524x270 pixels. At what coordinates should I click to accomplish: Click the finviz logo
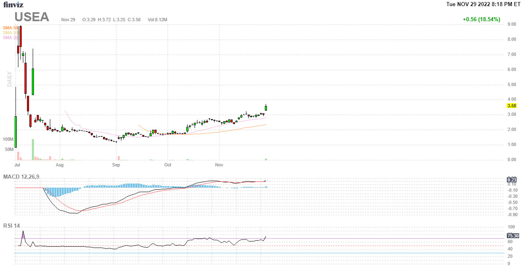[13, 5]
